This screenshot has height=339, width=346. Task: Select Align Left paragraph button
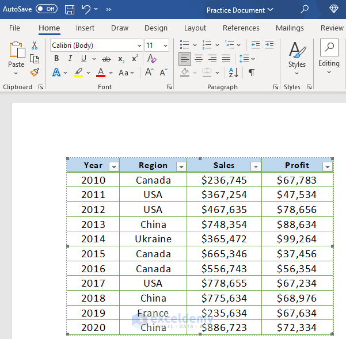click(185, 59)
